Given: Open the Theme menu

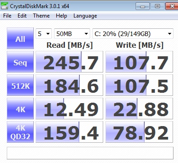Looking at the screenshot, I should [41, 16].
